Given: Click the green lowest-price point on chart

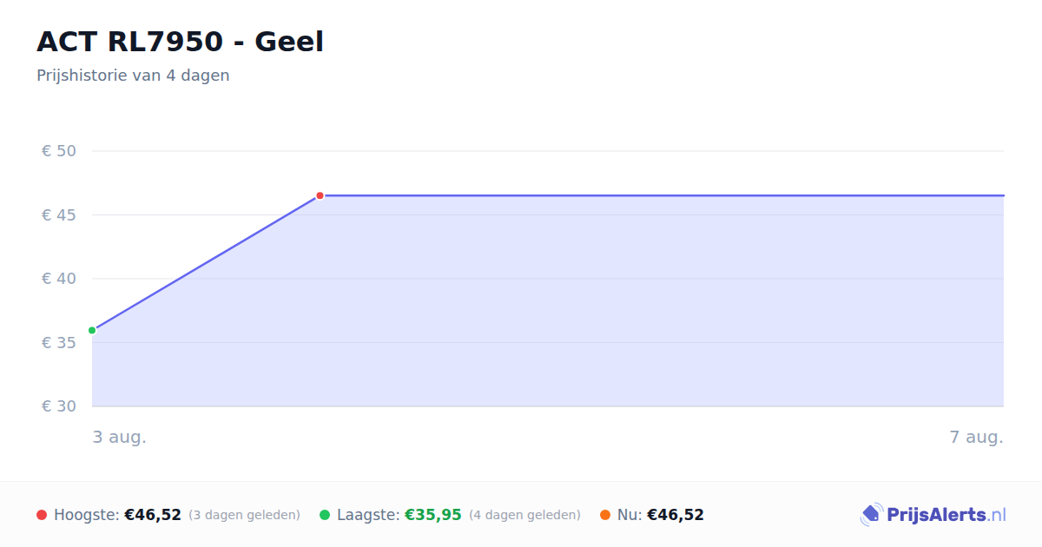Looking at the screenshot, I should pyautogui.click(x=92, y=330).
